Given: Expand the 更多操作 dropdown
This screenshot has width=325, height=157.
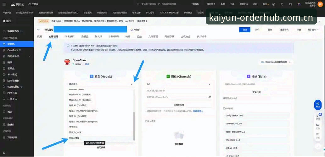Looking at the screenshot, I should [313, 30].
